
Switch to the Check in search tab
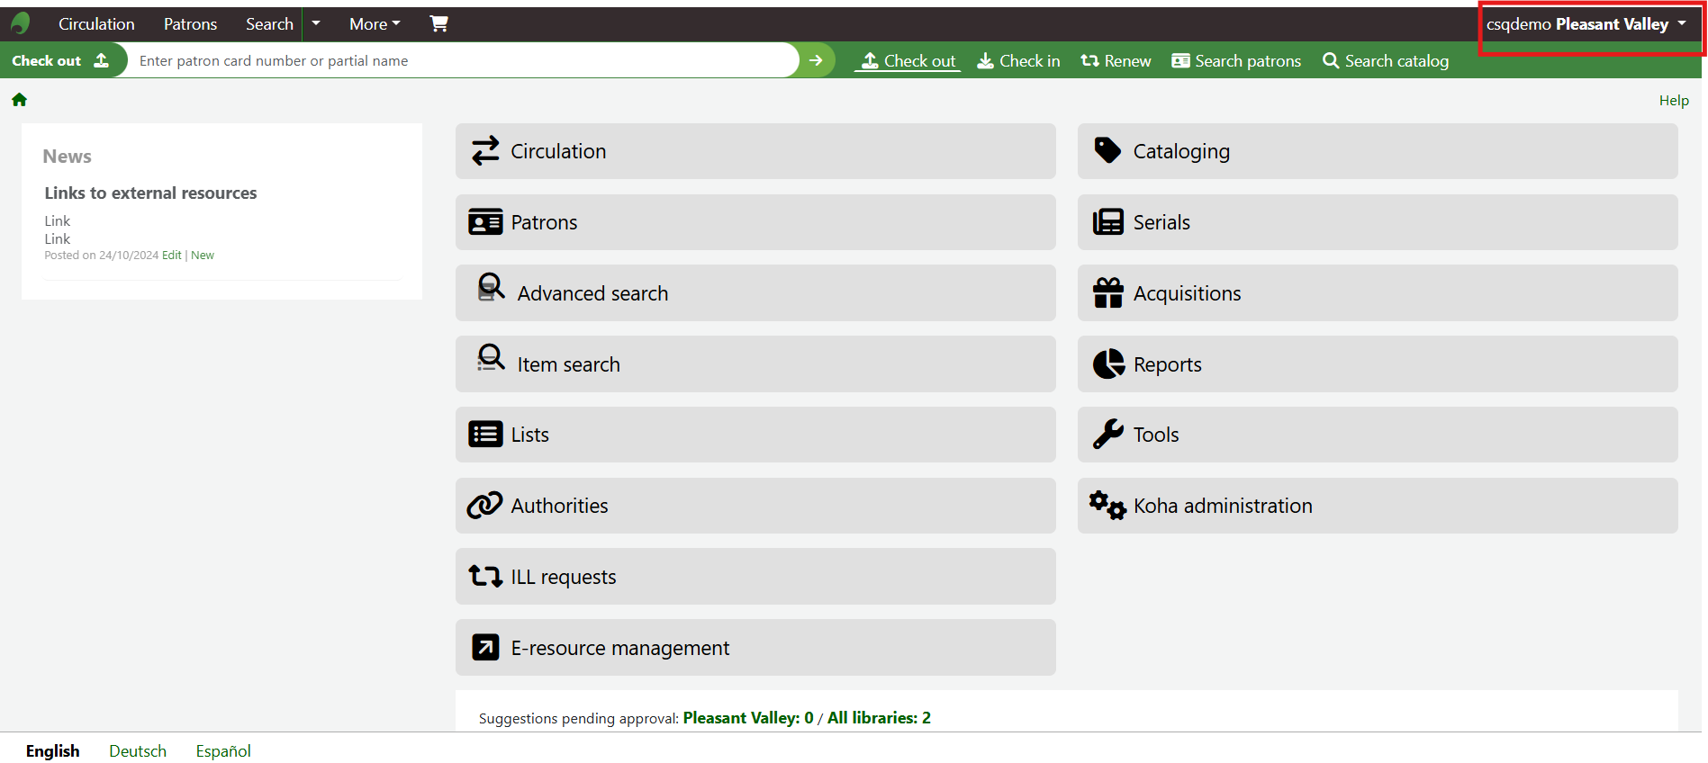point(1018,60)
